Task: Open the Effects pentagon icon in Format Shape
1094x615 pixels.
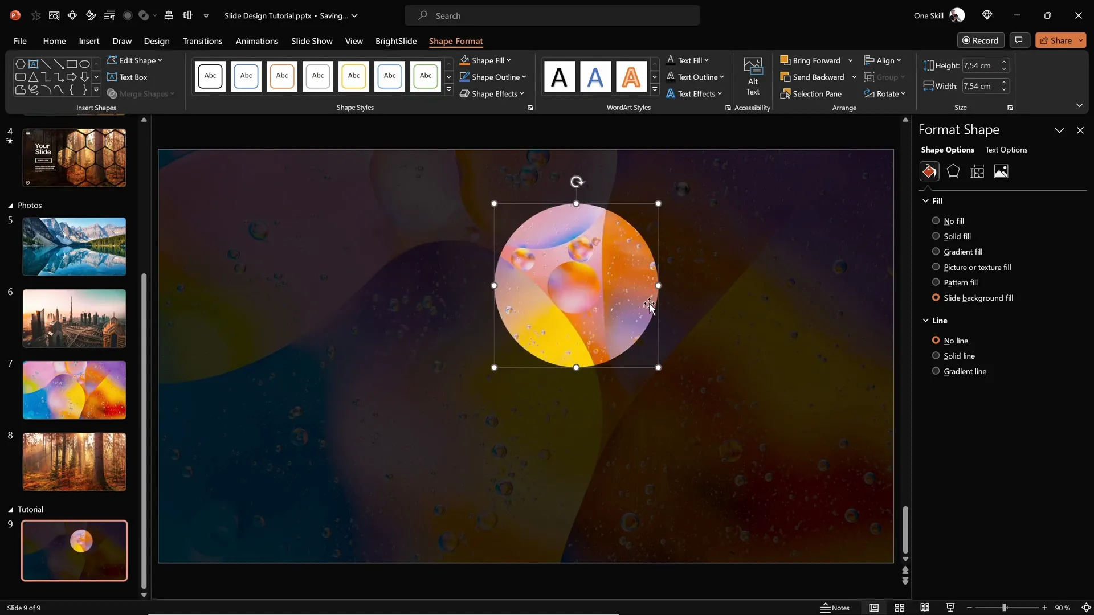Action: click(x=953, y=171)
